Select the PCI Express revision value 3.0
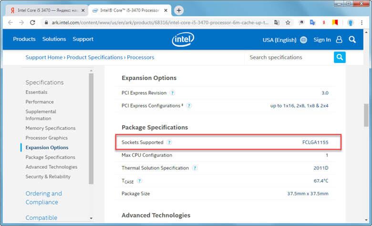The height and width of the screenshot is (226, 372). 325,92
